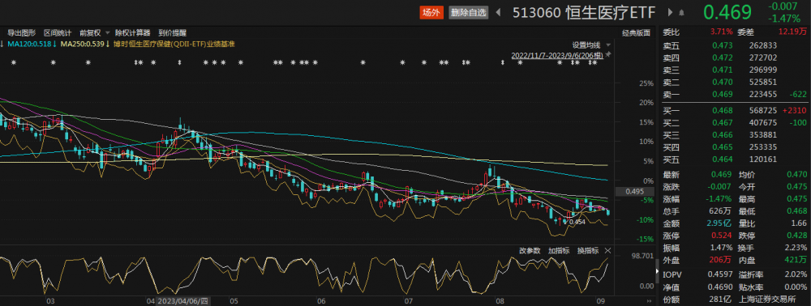This screenshot has height=306, width=811.
Task: Click the price alert bell icon
Action: click(x=682, y=13)
